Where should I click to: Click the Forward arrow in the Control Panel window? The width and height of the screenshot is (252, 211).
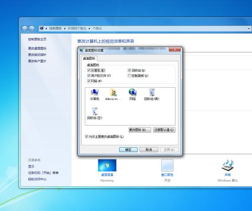[32, 29]
